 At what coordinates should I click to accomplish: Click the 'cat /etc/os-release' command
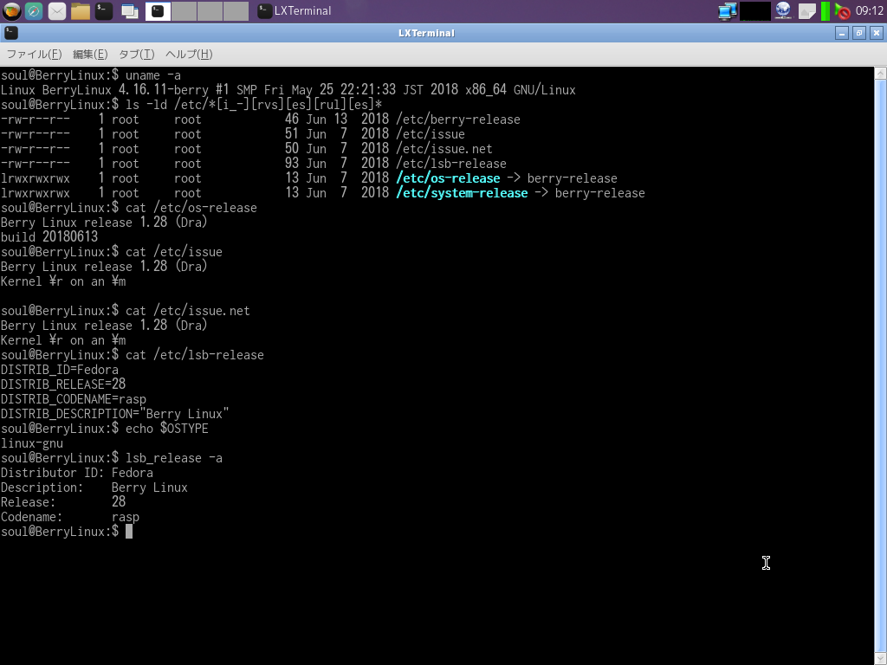click(x=191, y=208)
